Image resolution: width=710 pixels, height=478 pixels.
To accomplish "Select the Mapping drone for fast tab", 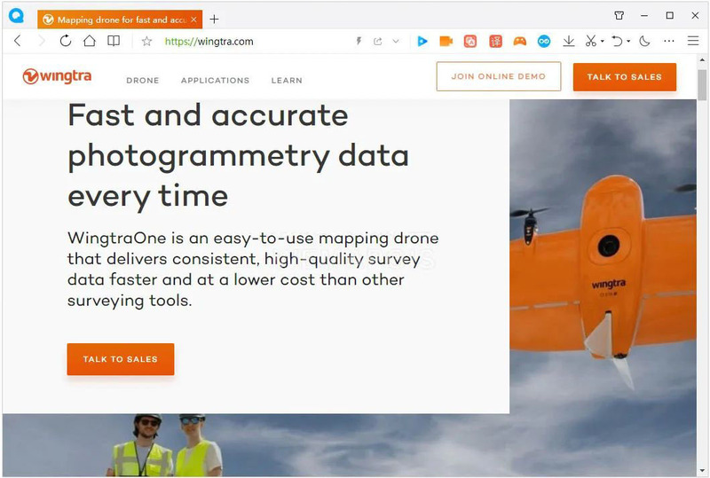I will point(120,20).
